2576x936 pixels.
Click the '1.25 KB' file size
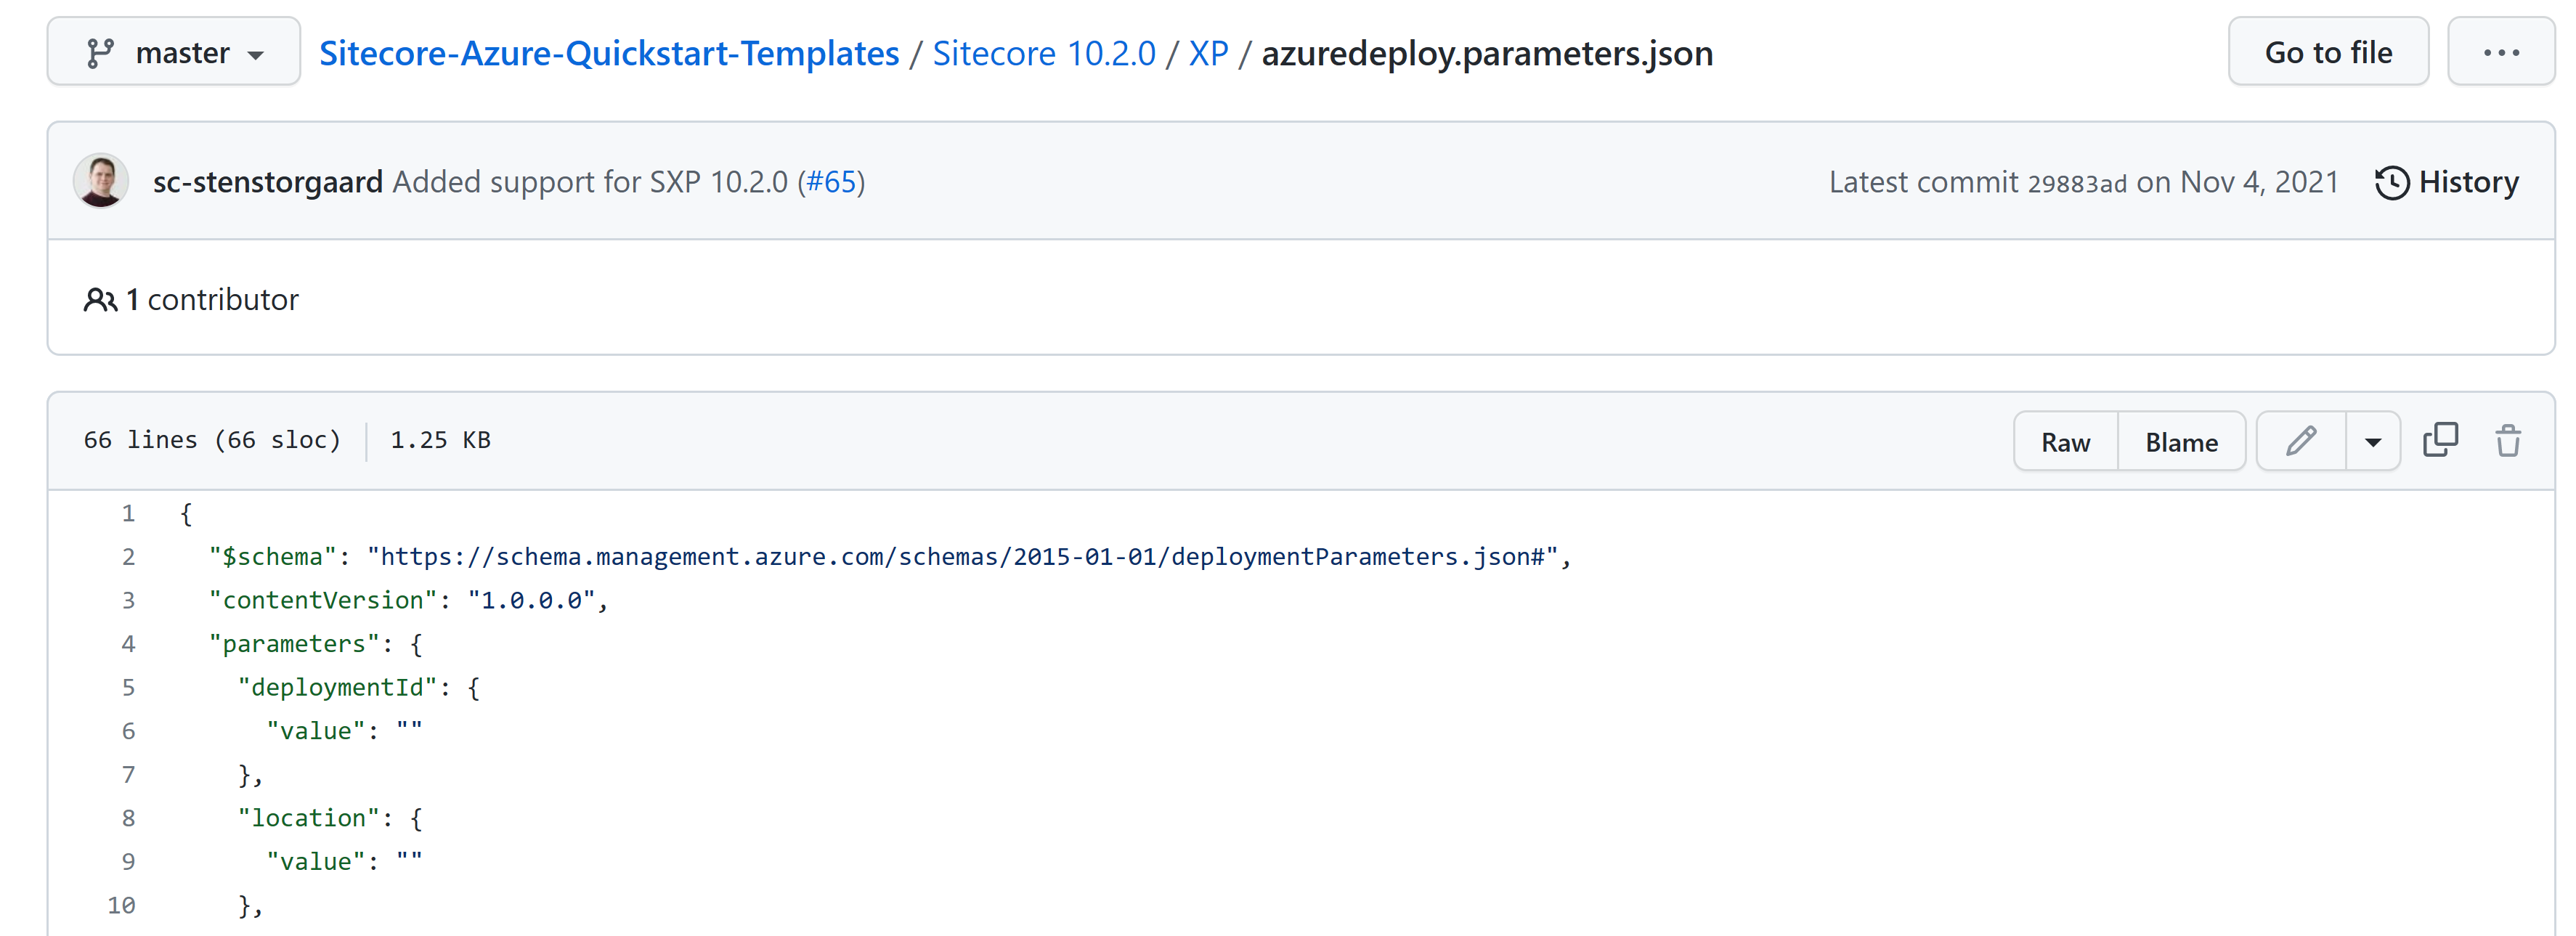click(440, 440)
